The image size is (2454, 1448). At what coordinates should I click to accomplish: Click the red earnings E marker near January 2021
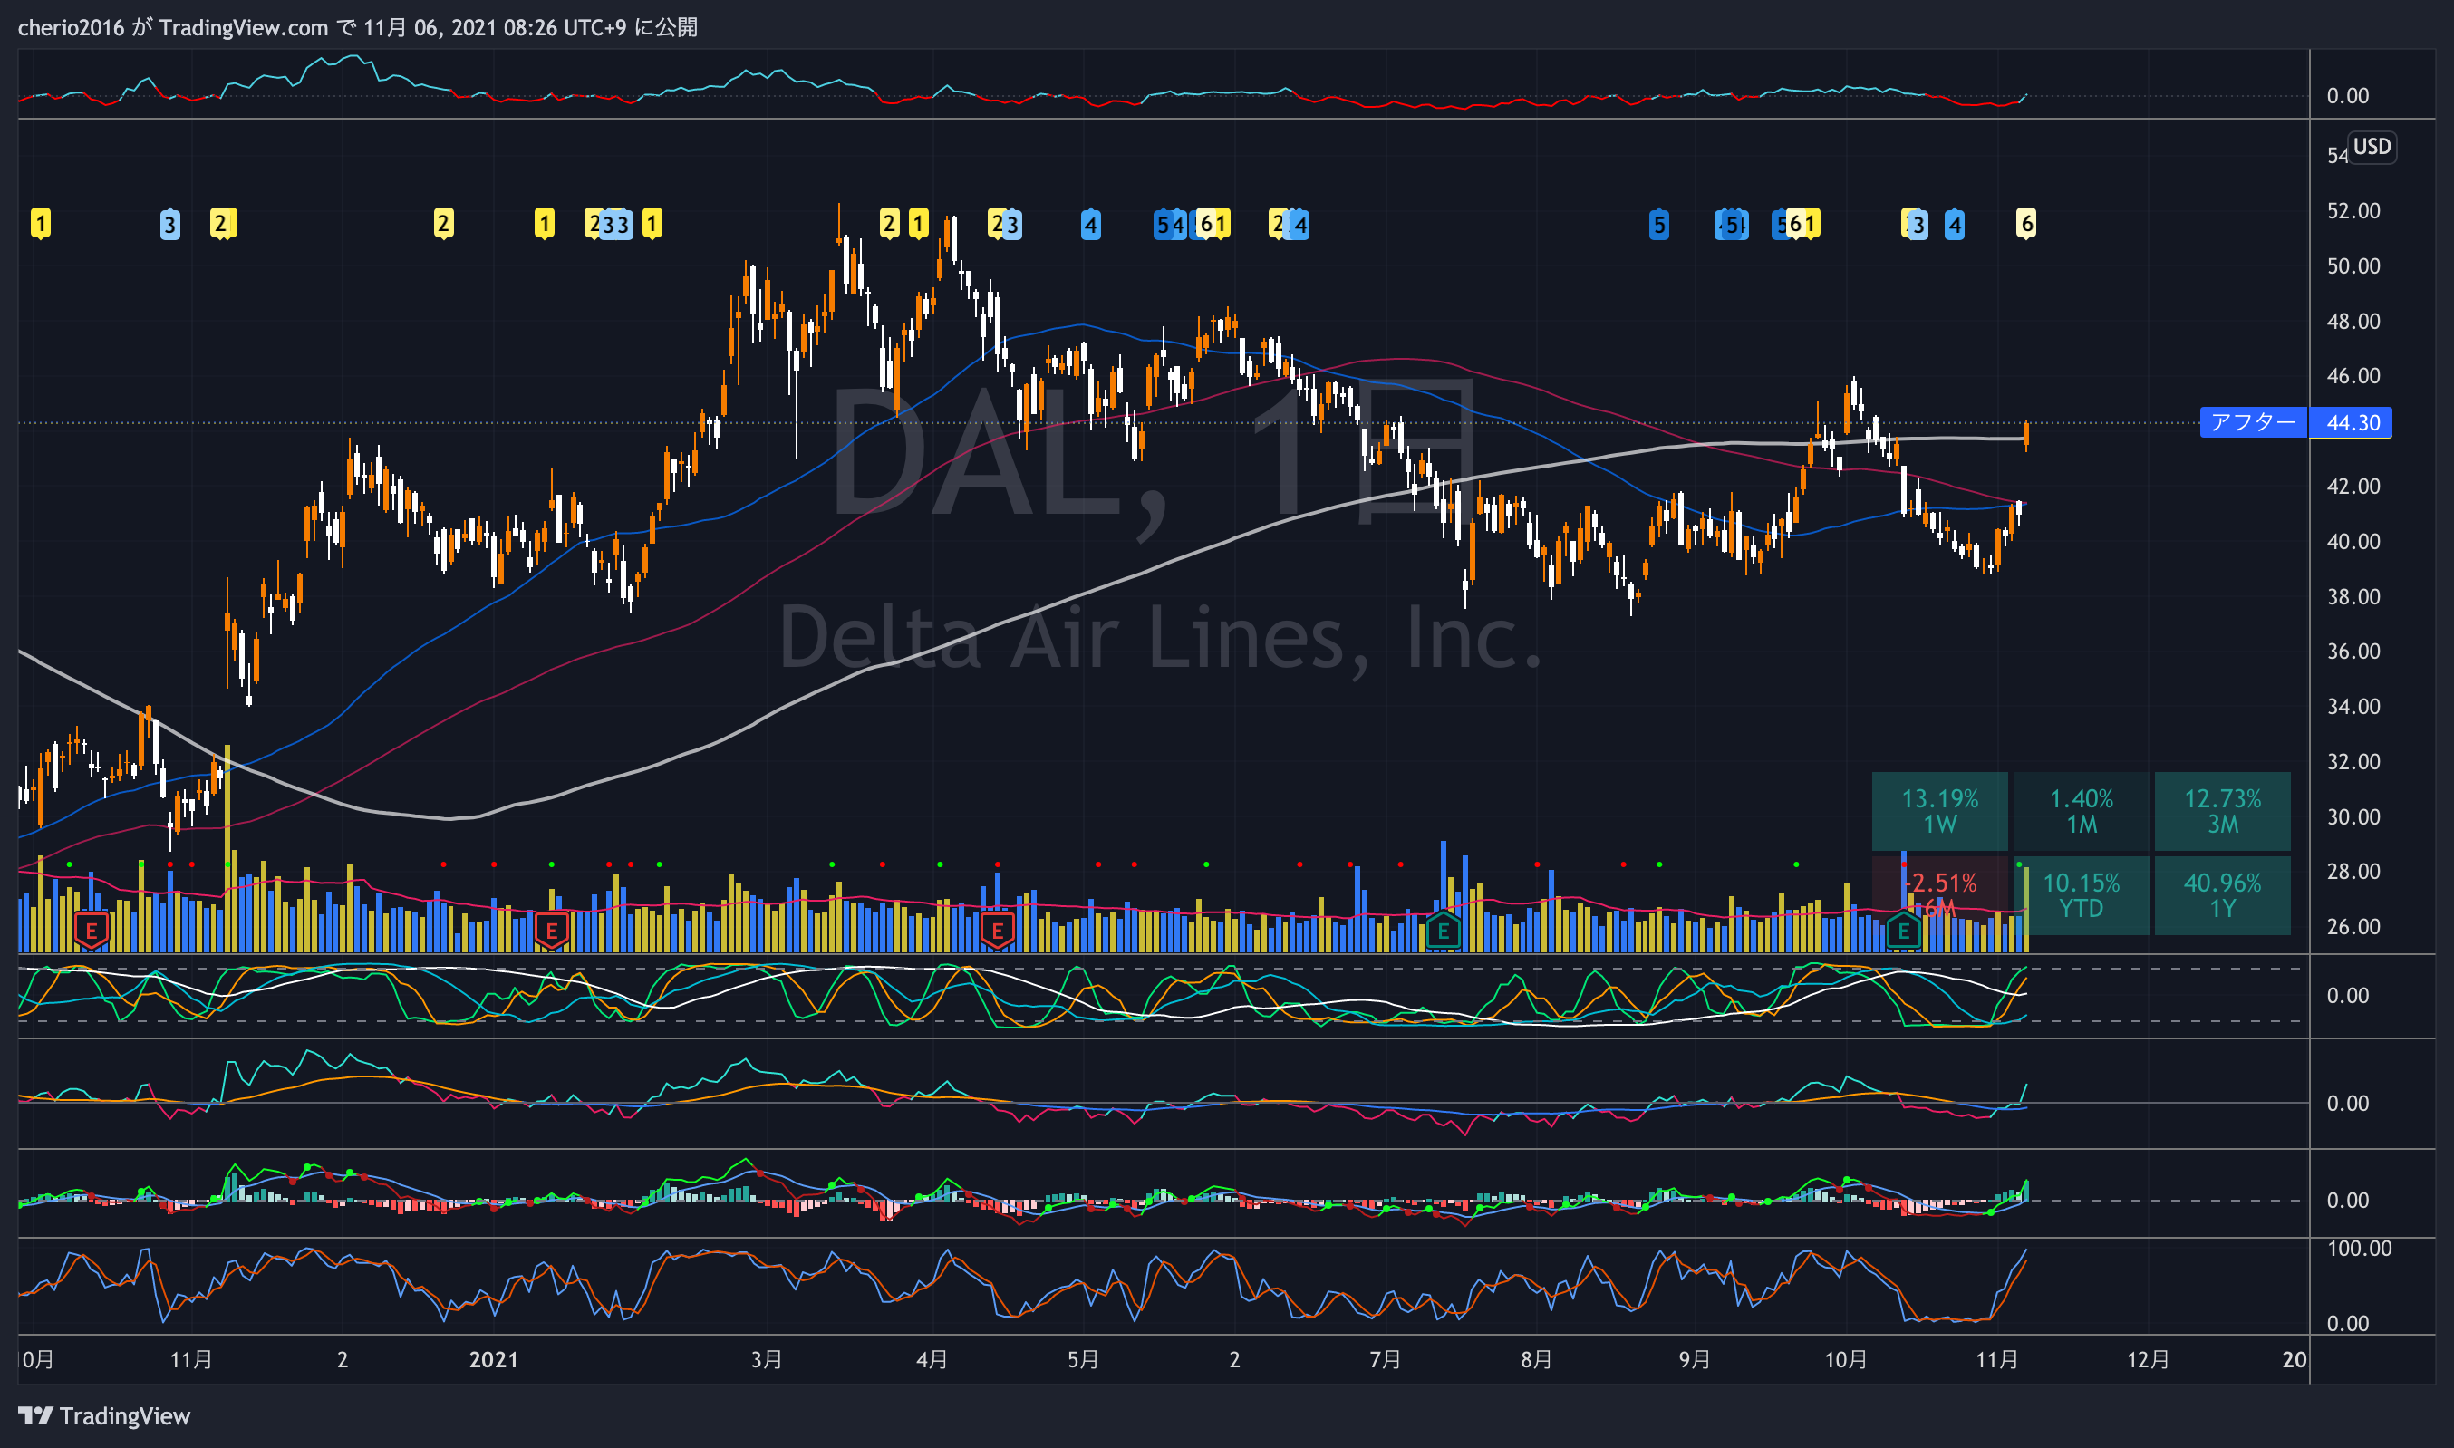tap(551, 930)
